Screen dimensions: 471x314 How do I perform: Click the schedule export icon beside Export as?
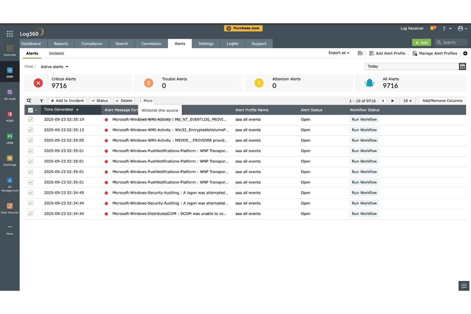click(x=360, y=53)
